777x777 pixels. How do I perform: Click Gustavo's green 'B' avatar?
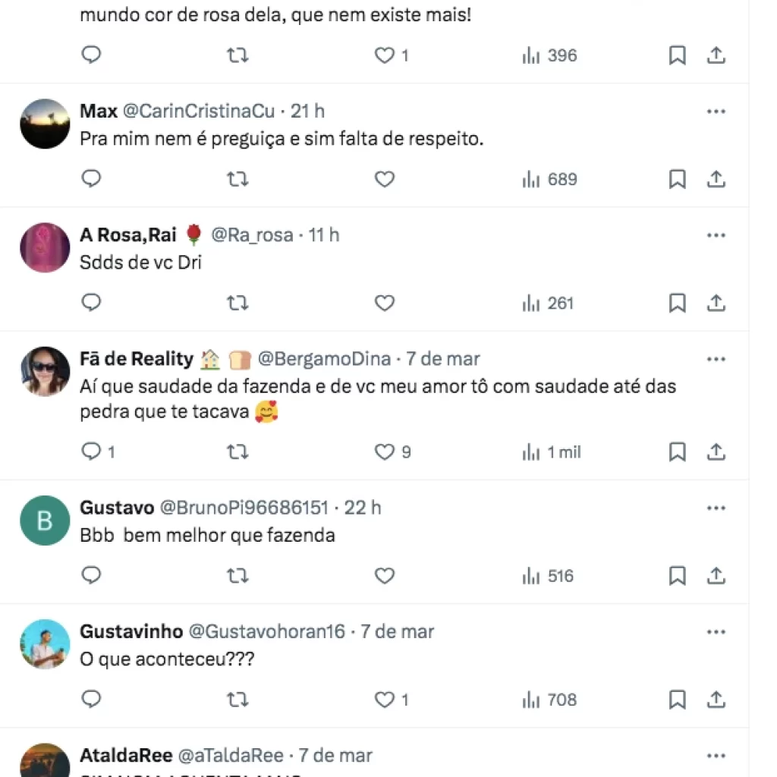(45, 521)
